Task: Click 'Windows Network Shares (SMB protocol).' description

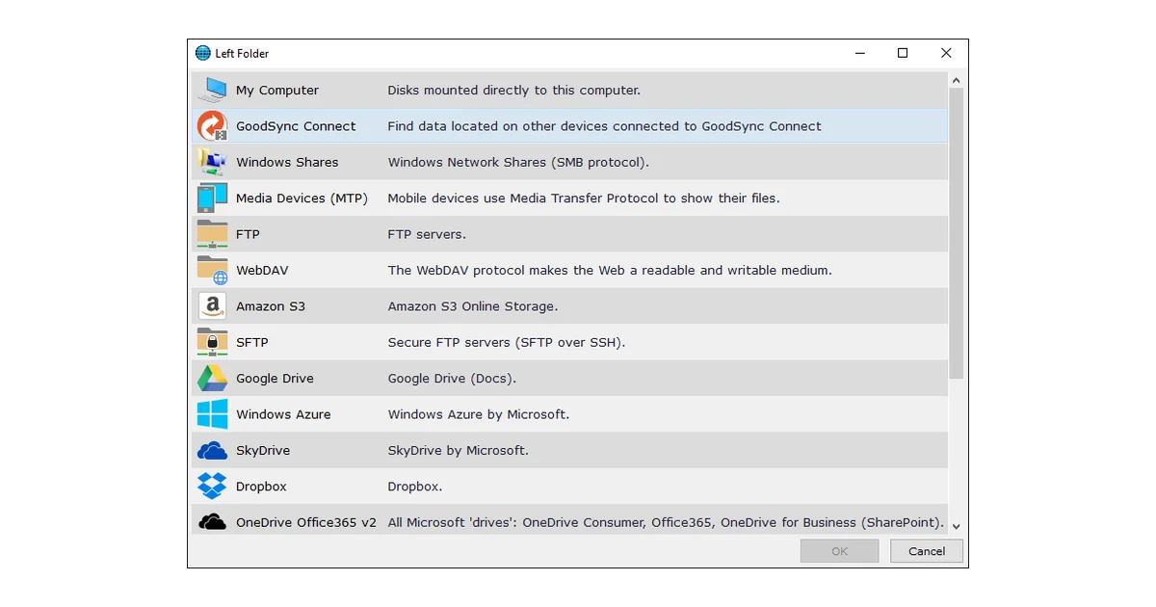Action: tap(518, 162)
